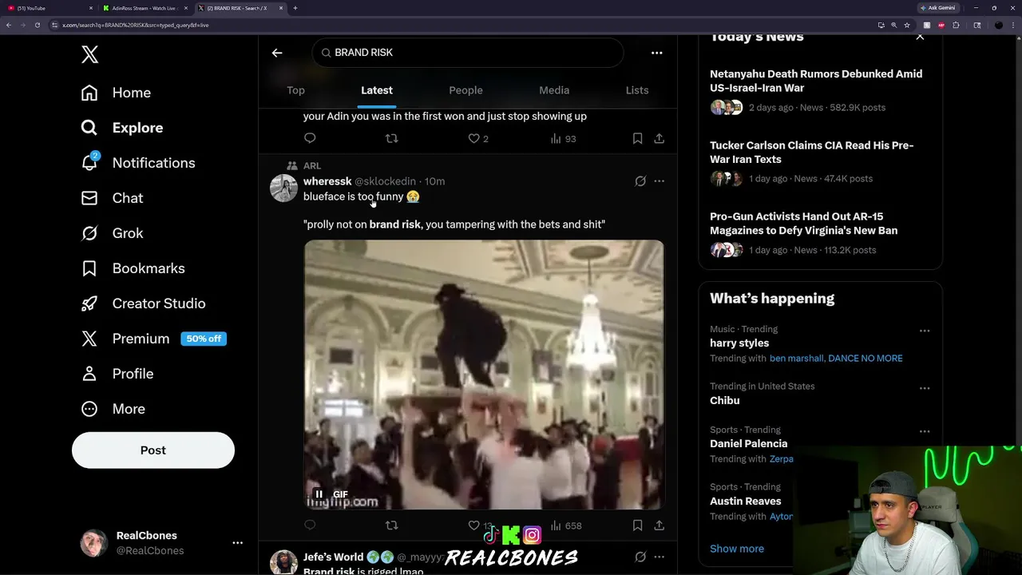1022x575 pixels.
Task: Repost the Adin post
Action: tap(391, 138)
